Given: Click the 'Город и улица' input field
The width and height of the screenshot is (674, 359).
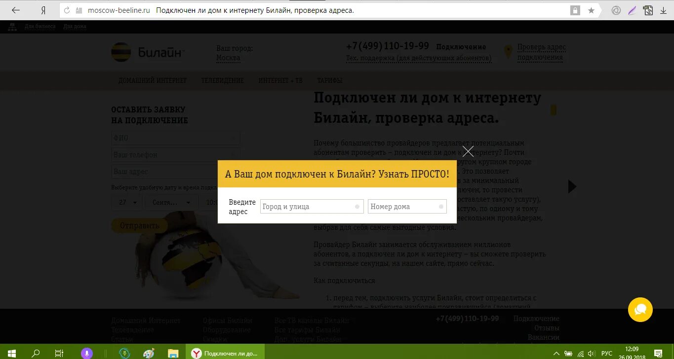Looking at the screenshot, I should click(x=312, y=207).
